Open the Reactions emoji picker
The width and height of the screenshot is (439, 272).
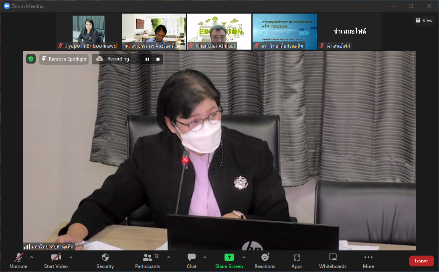click(265, 260)
